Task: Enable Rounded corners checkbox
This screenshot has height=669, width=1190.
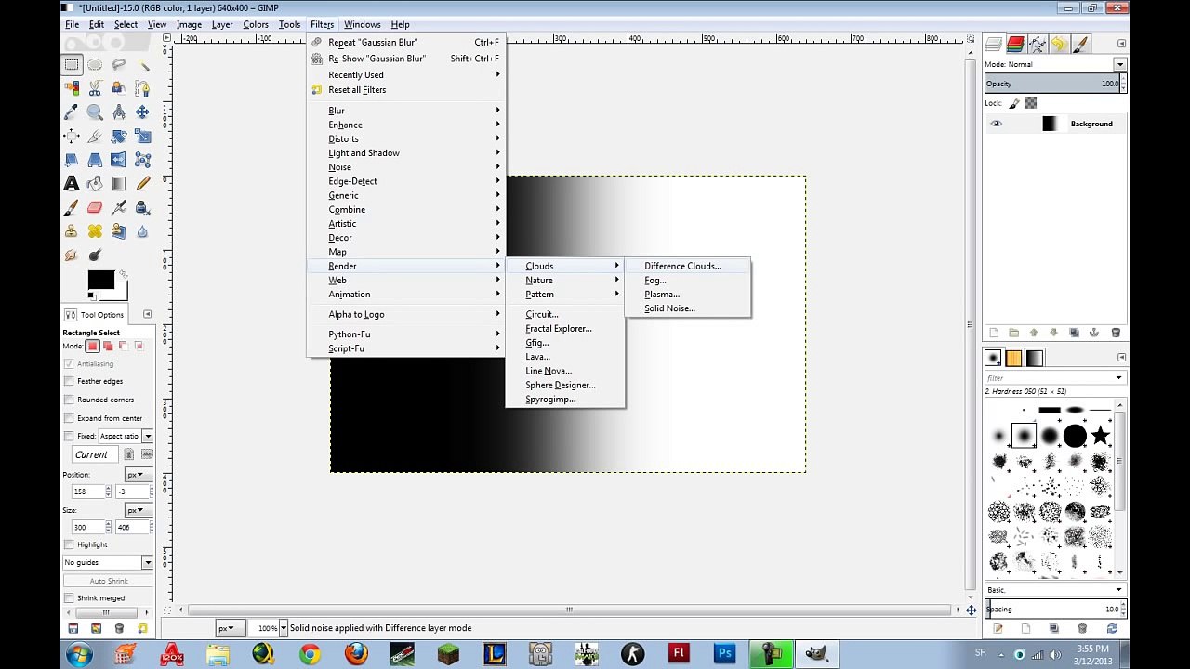Action: click(69, 400)
